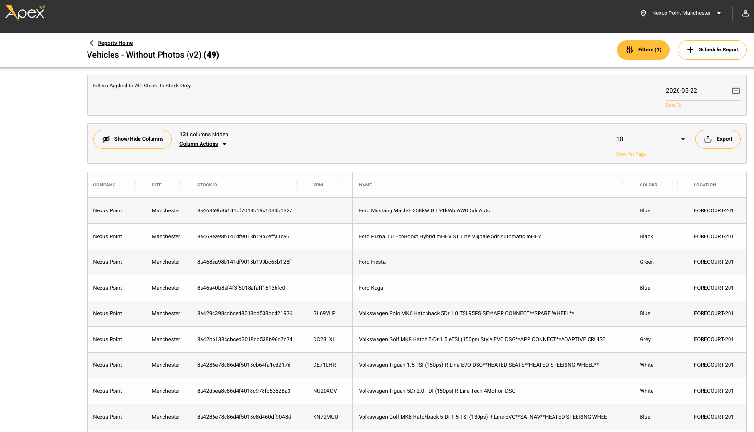Click Show/Hide Columns button
This screenshot has width=754, height=432.
click(x=132, y=139)
